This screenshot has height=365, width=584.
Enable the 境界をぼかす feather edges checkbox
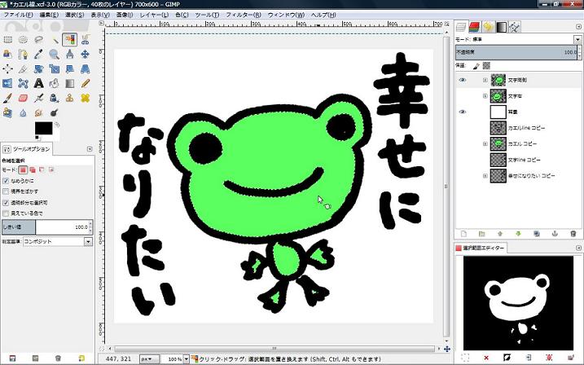6,191
